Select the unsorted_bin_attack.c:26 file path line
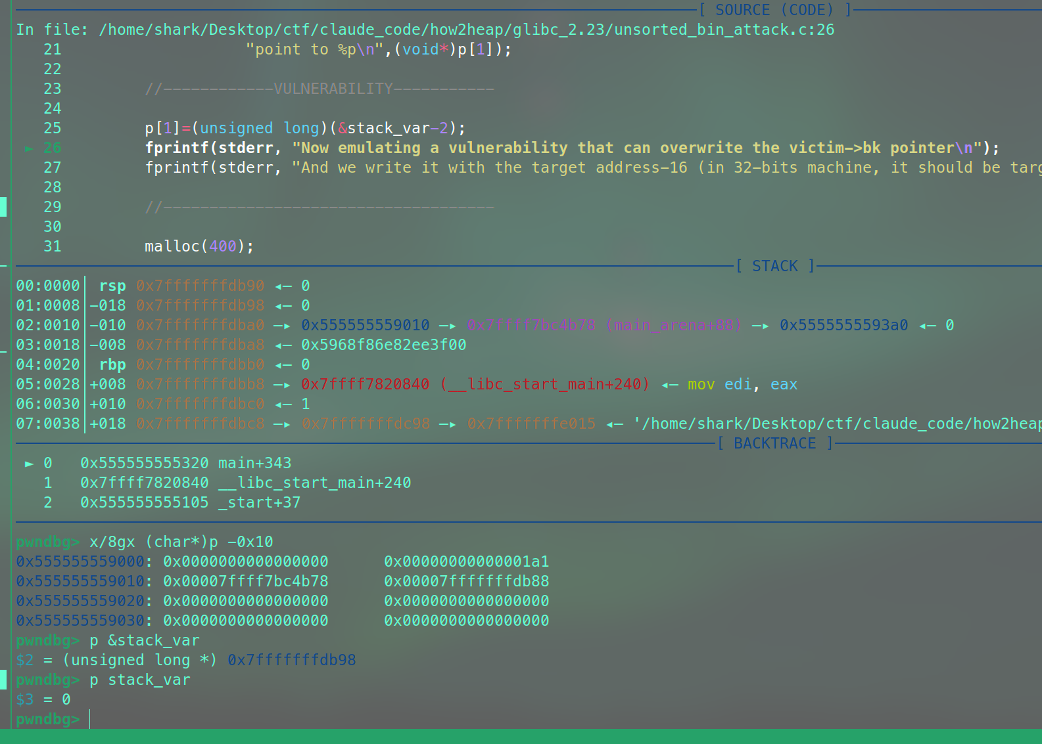1042x744 pixels. pyautogui.click(x=425, y=30)
